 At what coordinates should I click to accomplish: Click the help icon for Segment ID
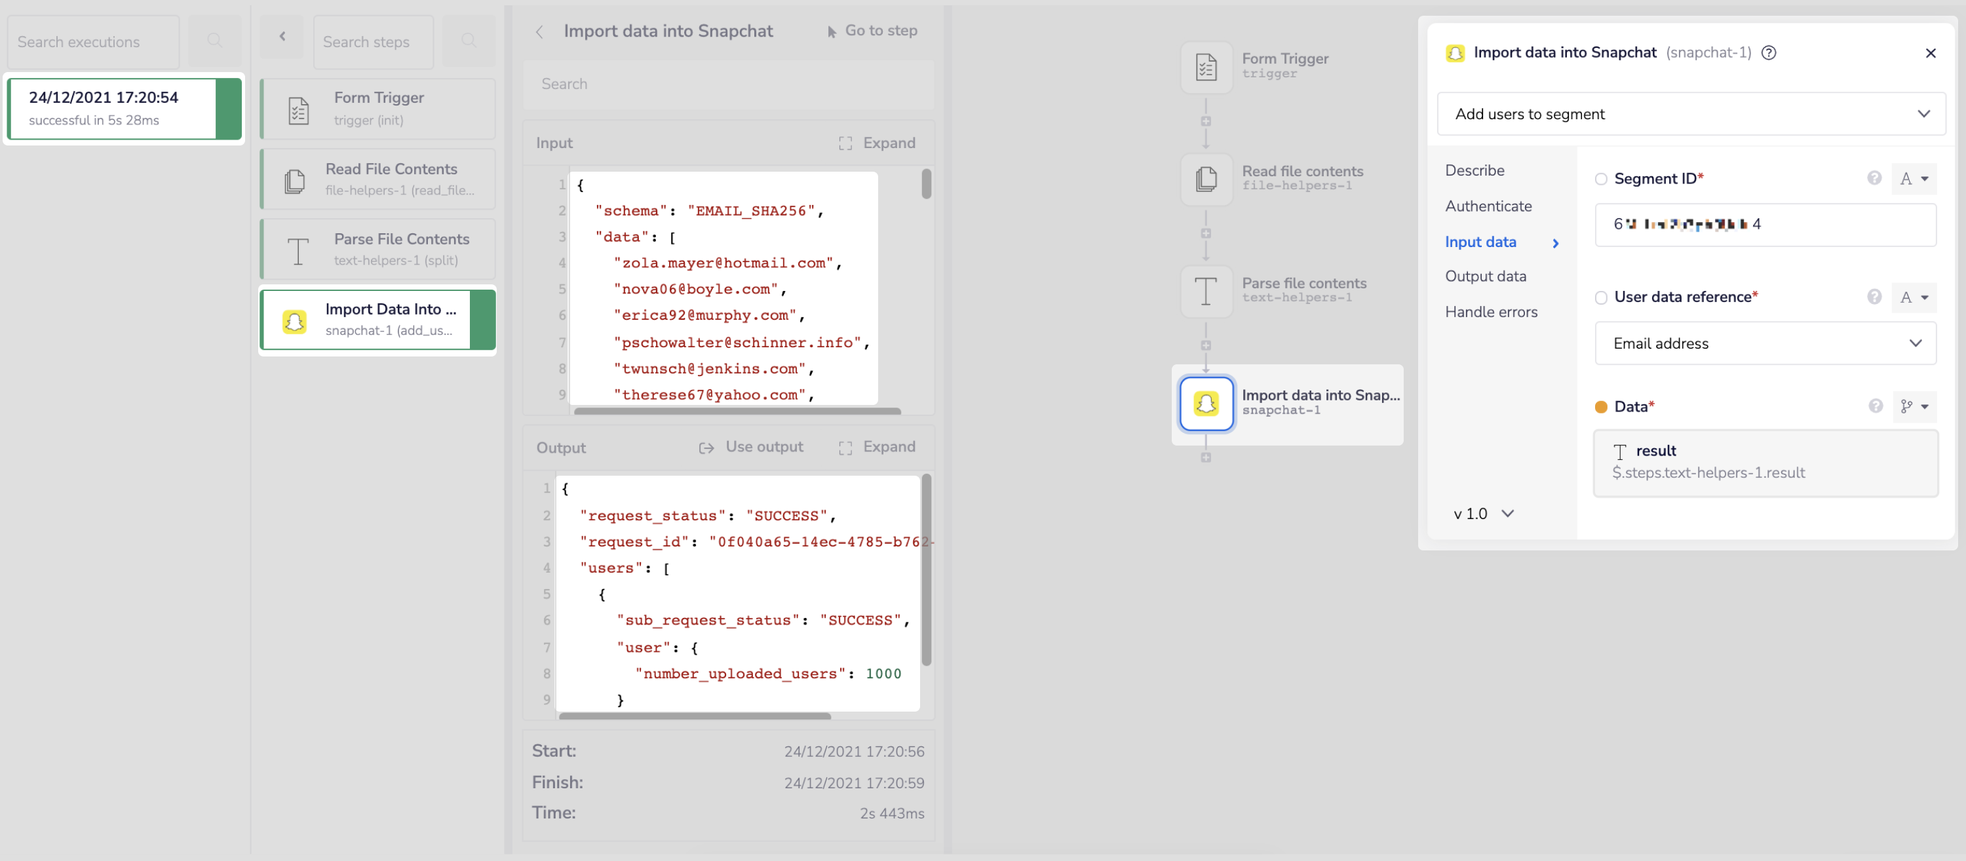point(1874,178)
